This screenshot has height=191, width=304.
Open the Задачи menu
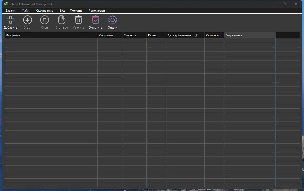(10, 11)
